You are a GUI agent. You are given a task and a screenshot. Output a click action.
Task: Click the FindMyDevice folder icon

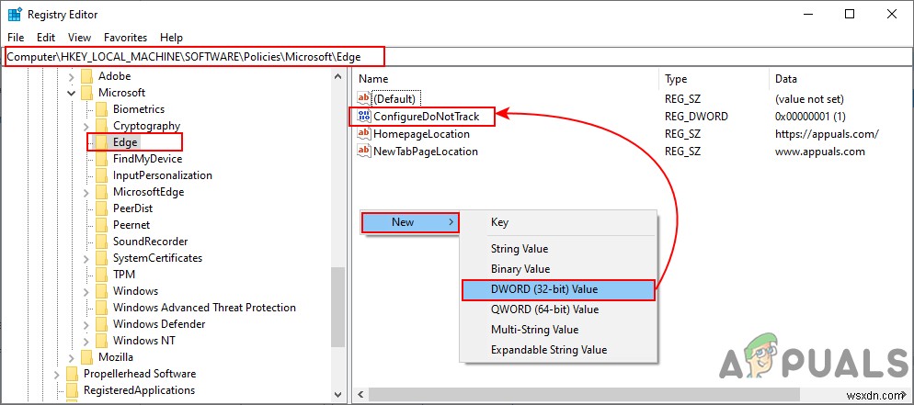(102, 159)
